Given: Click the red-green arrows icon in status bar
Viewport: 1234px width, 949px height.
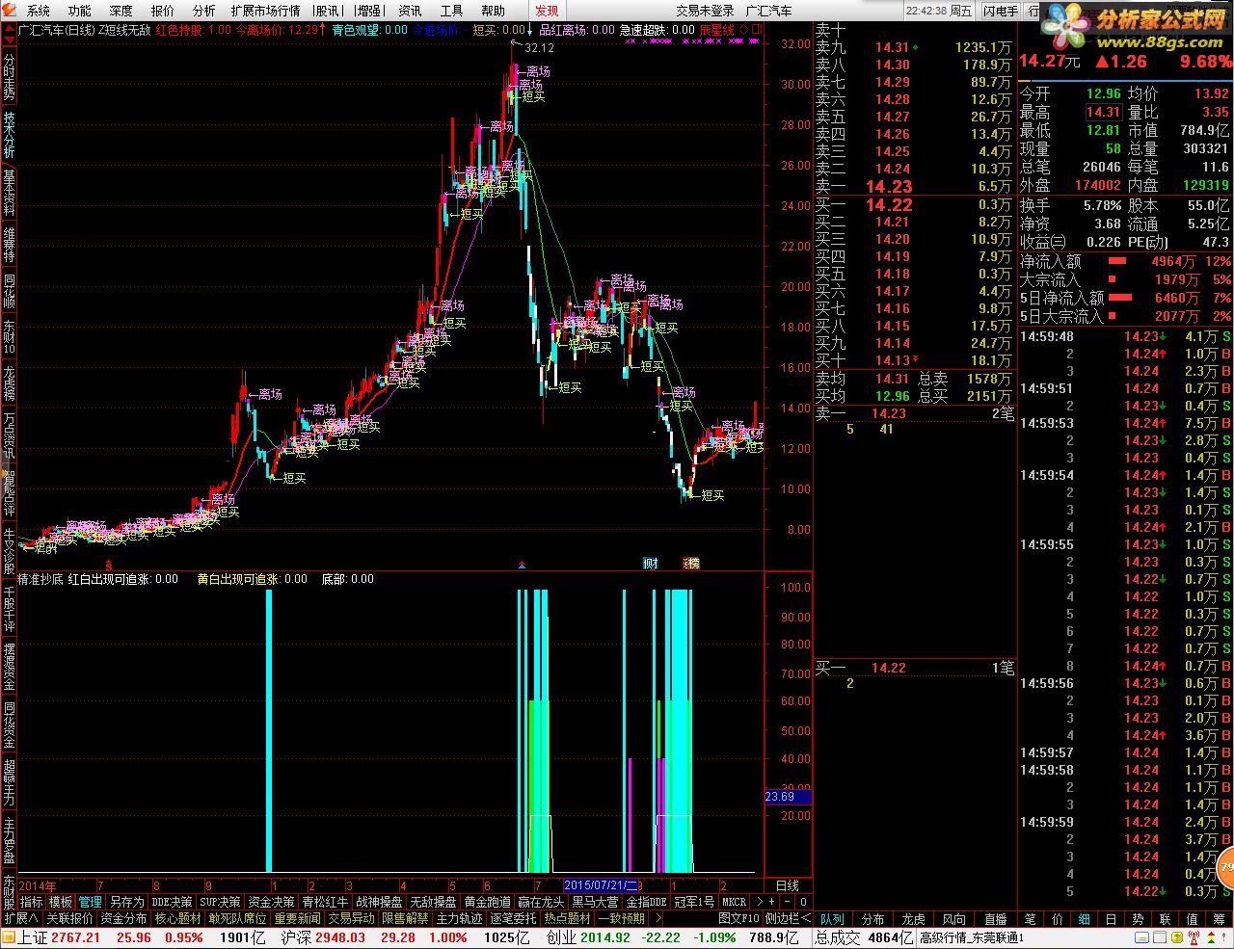Looking at the screenshot, I should [x=1211, y=937].
